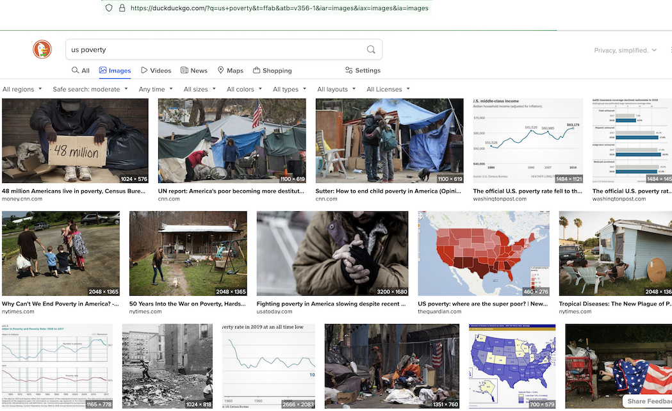The image size is (672, 411).
Task: Open family walking on road image
Action: [x=60, y=254]
